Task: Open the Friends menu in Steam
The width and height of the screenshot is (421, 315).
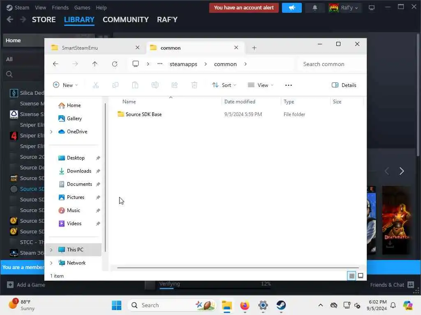Action: click(x=60, y=8)
